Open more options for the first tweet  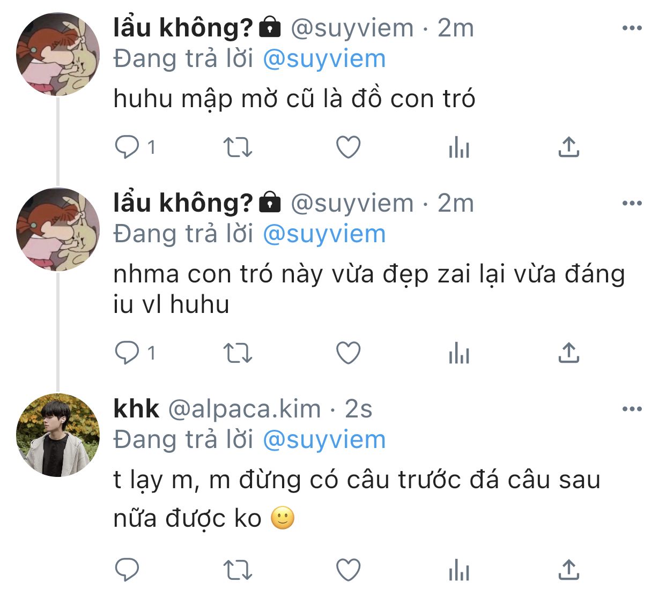pos(632,28)
